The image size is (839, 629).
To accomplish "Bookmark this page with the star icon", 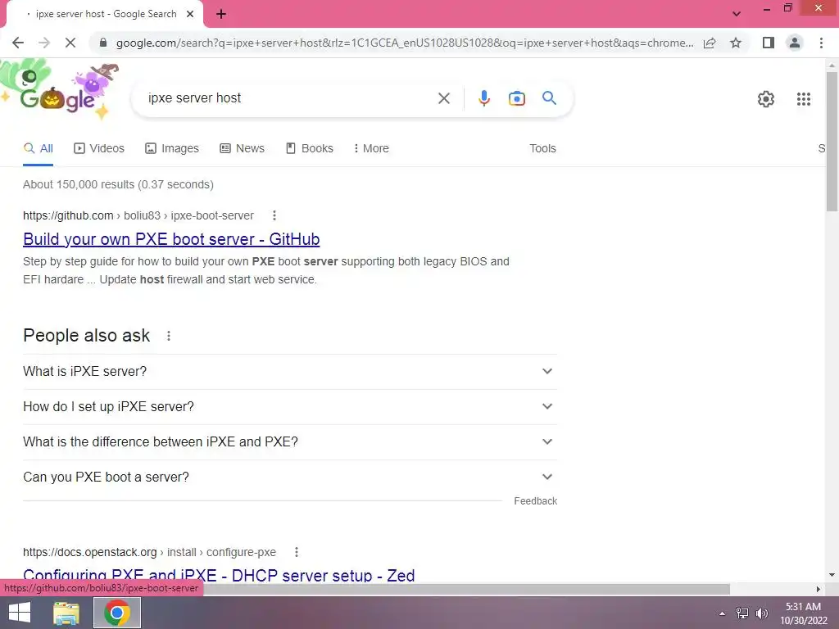I will point(736,43).
